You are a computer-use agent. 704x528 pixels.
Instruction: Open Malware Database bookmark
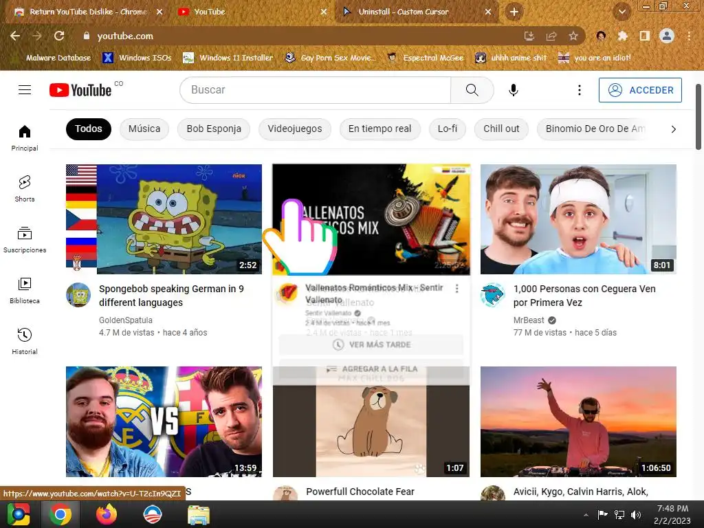pyautogui.click(x=53, y=58)
